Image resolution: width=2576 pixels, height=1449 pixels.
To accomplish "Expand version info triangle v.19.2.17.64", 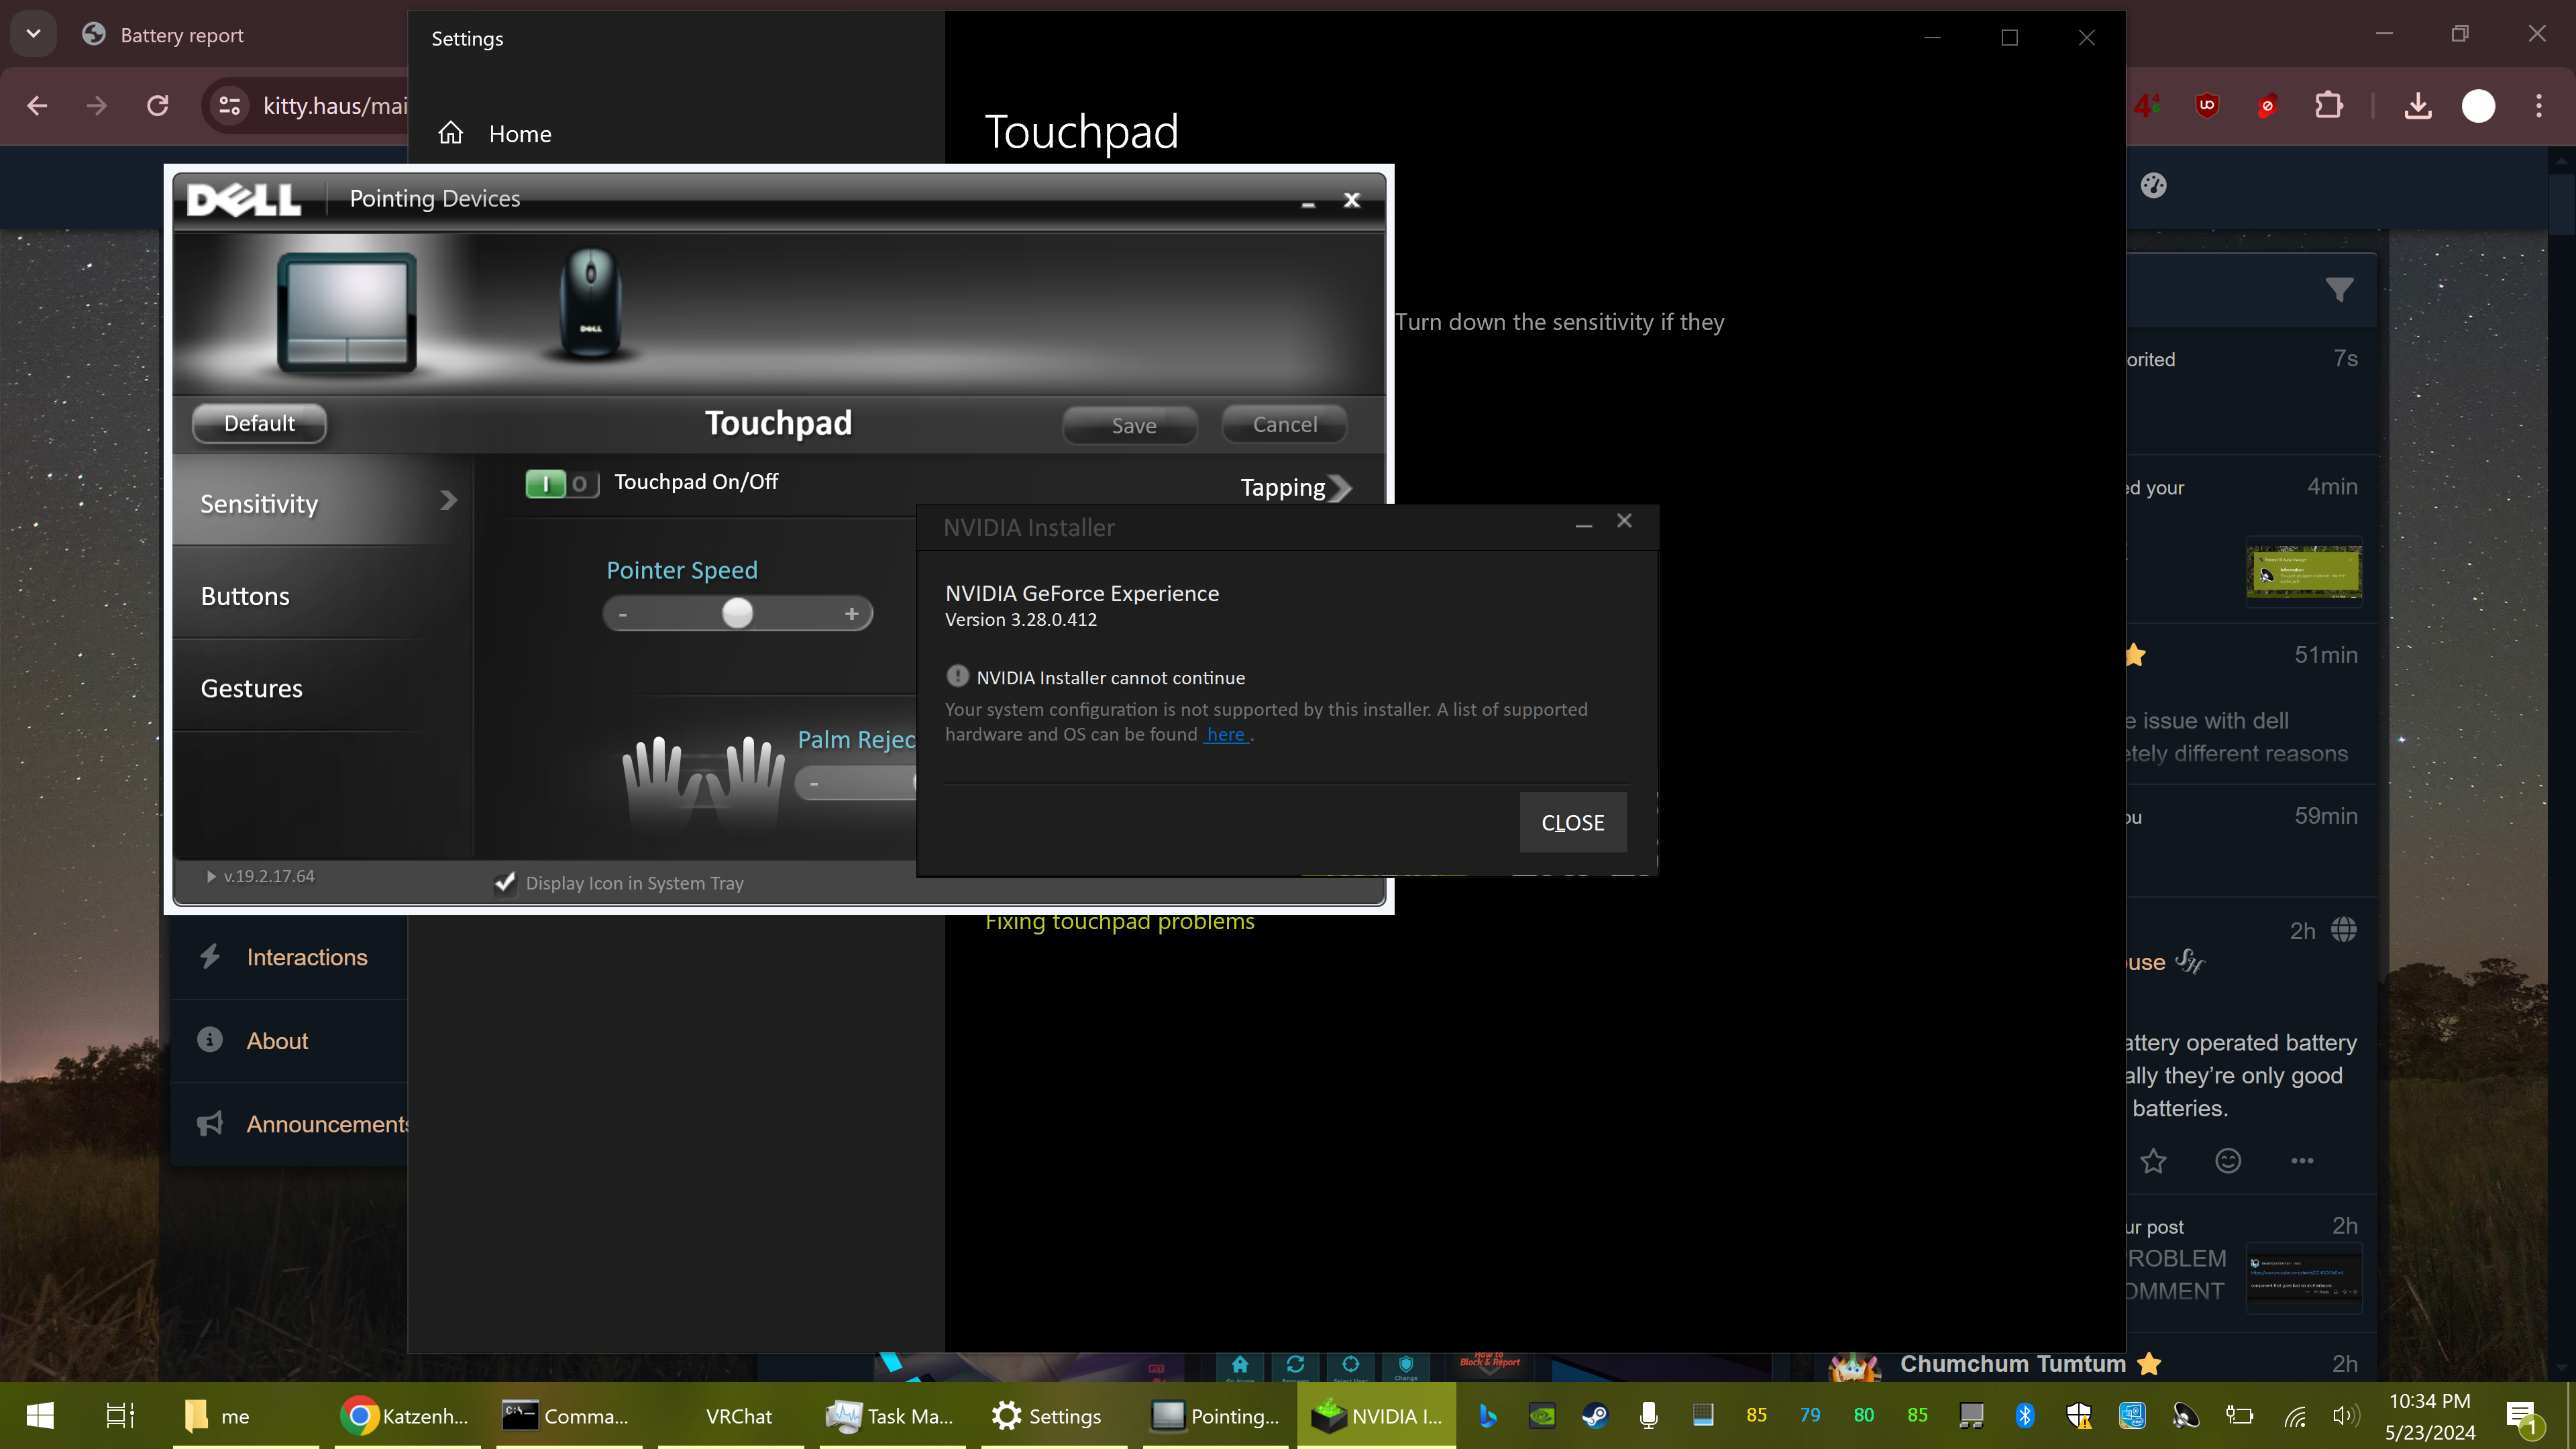I will click(x=211, y=876).
